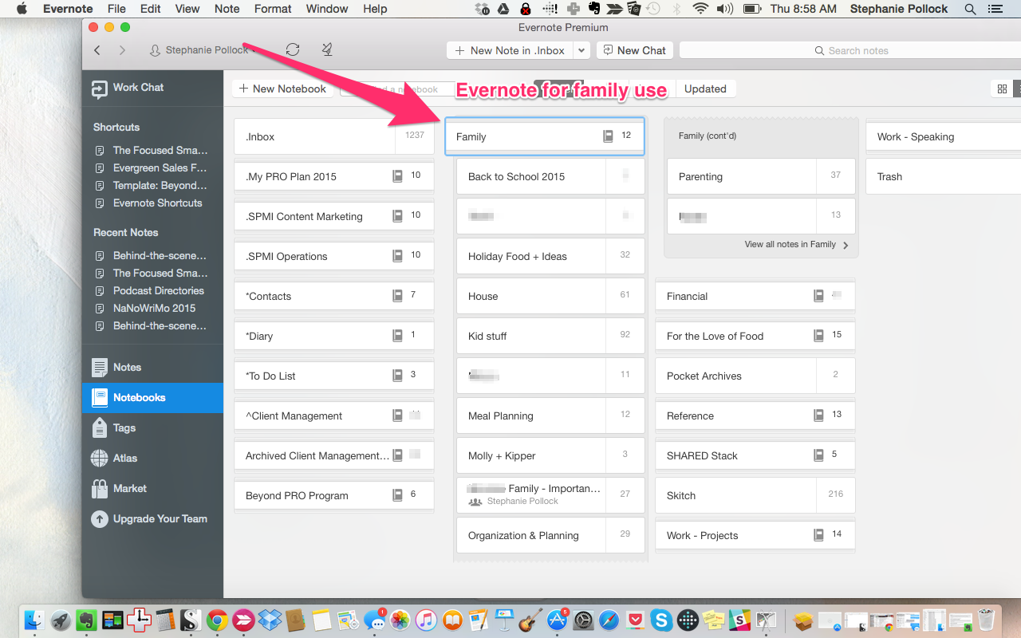Screen dimensions: 1021x638
Task: Go forward with the toolbar forward arrow
Action: coord(122,50)
